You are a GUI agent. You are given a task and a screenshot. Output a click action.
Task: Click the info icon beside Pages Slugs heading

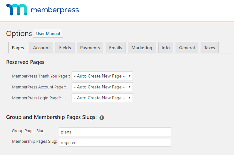(102, 118)
